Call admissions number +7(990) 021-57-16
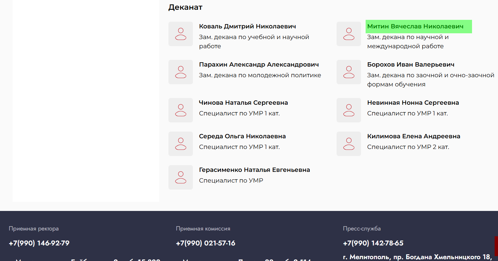The image size is (498, 261). [x=205, y=243]
